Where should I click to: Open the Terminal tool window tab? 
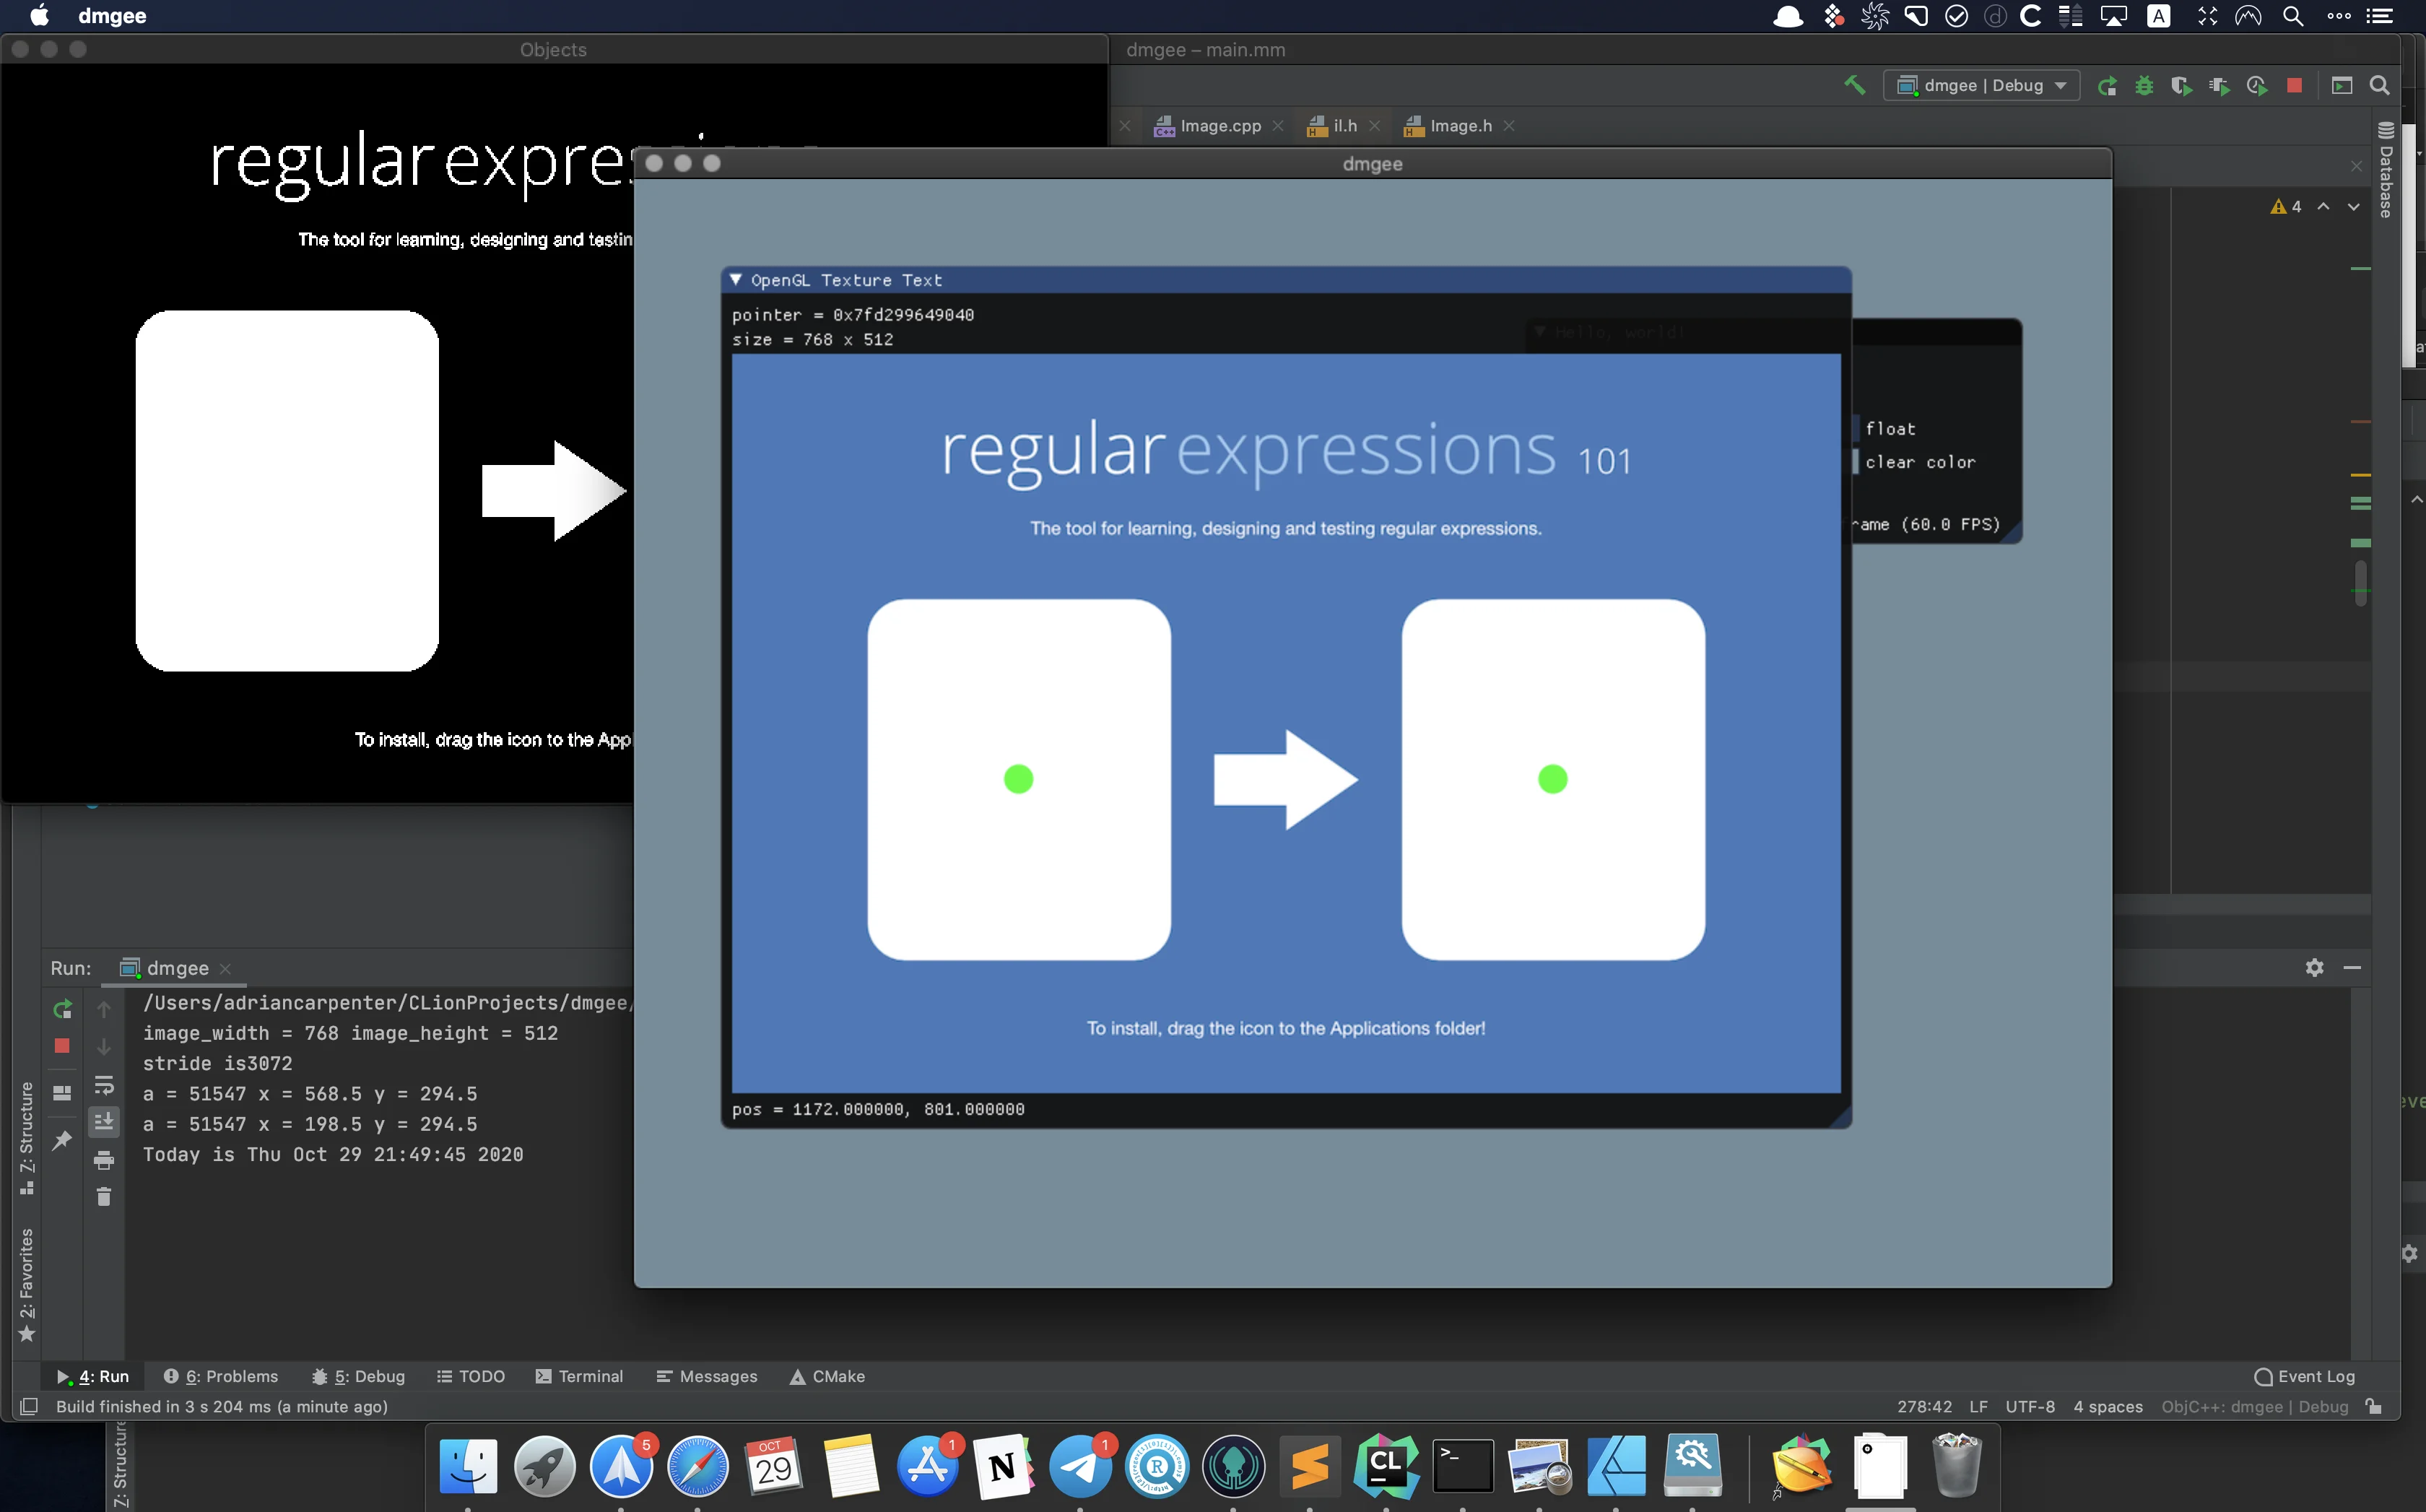coord(580,1377)
